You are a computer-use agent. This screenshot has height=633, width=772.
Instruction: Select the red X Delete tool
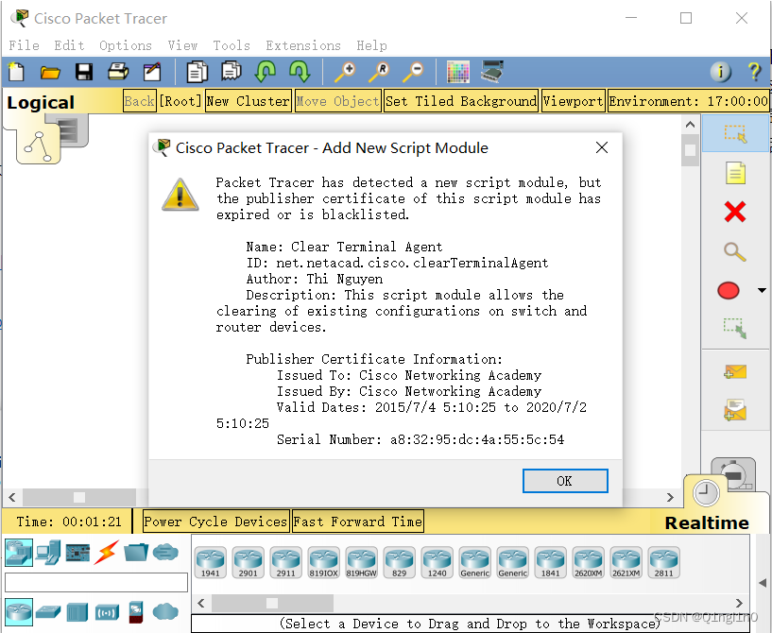735,213
